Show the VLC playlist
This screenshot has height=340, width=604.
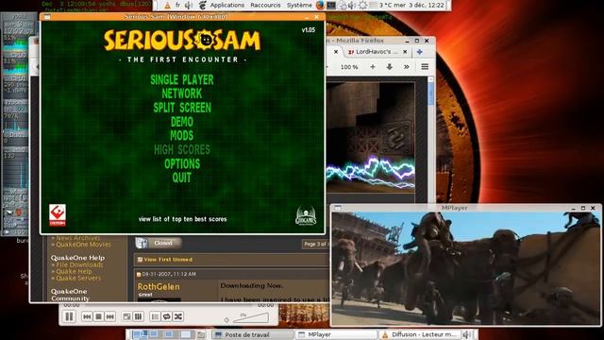point(155,316)
